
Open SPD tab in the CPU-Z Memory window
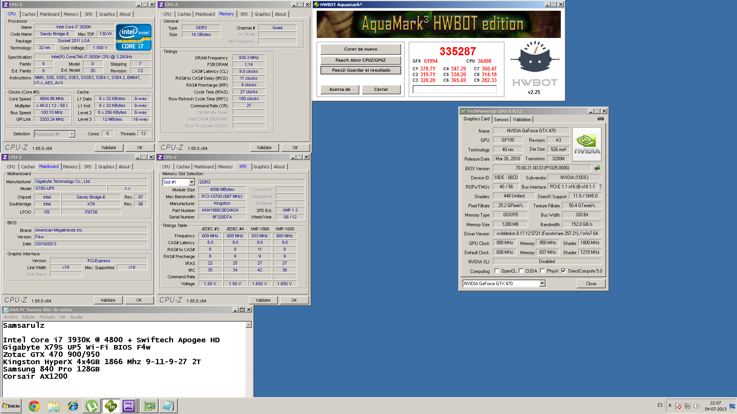244,14
